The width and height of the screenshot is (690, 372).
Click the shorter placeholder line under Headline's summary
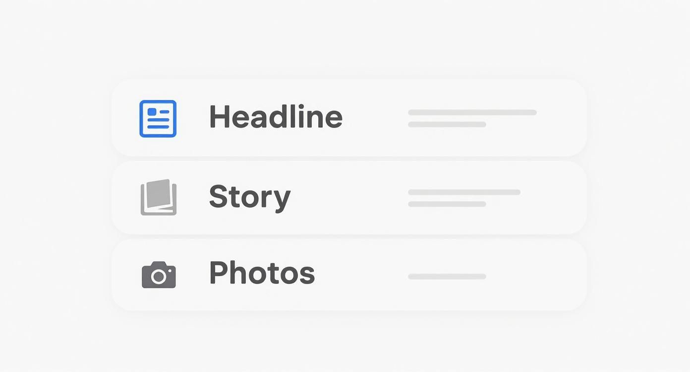(x=447, y=124)
